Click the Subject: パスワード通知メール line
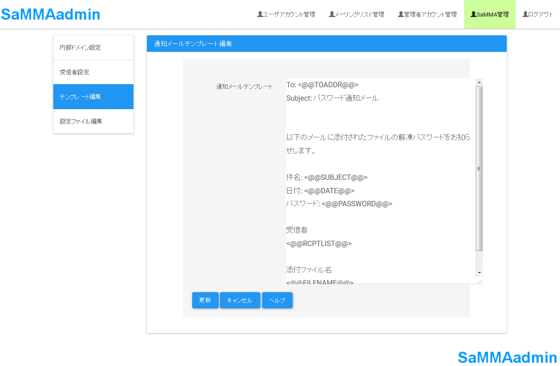Viewport: 560px width, 366px height. pos(332,98)
